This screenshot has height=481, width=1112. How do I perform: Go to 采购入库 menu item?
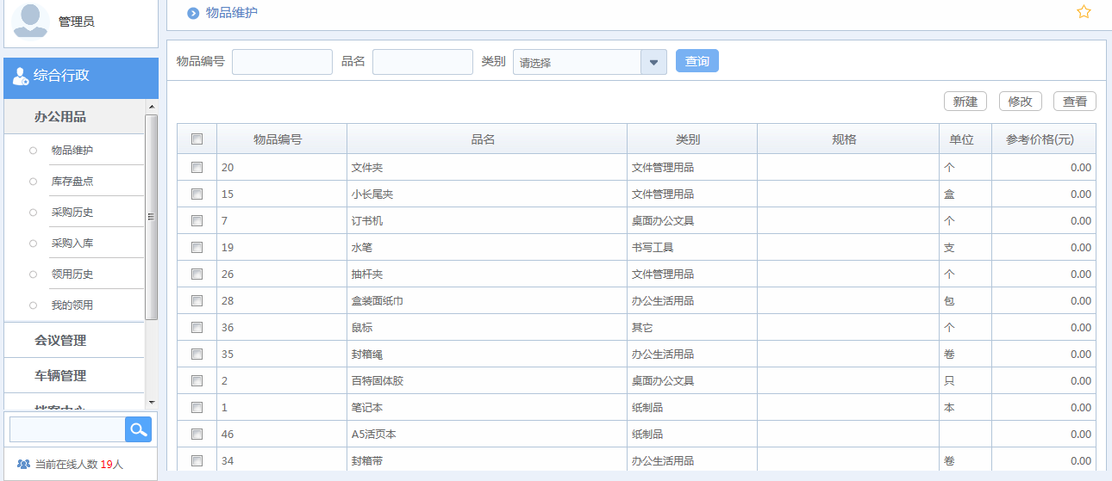pyautogui.click(x=72, y=244)
